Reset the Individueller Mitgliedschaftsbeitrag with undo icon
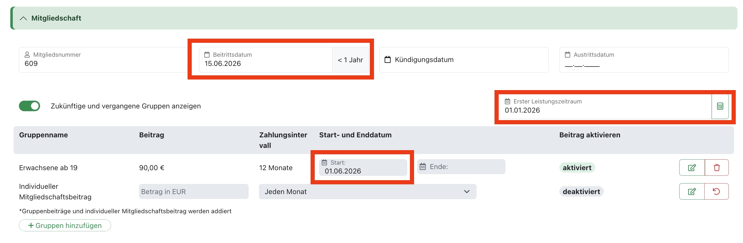Screen dimensions: 743x243 pyautogui.click(x=717, y=191)
